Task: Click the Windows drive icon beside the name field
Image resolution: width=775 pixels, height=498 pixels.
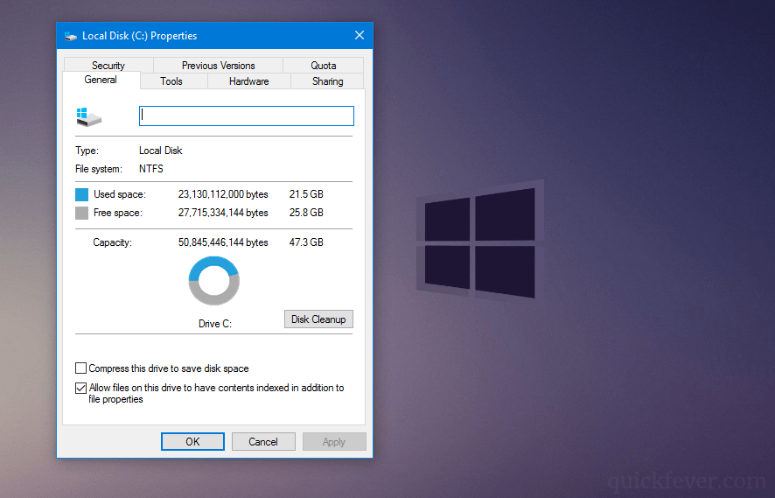Action: point(89,116)
